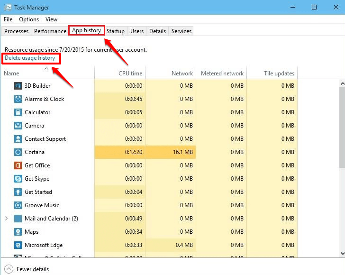Sort by the Network column header
The width and height of the screenshot is (345, 275).
click(171, 73)
